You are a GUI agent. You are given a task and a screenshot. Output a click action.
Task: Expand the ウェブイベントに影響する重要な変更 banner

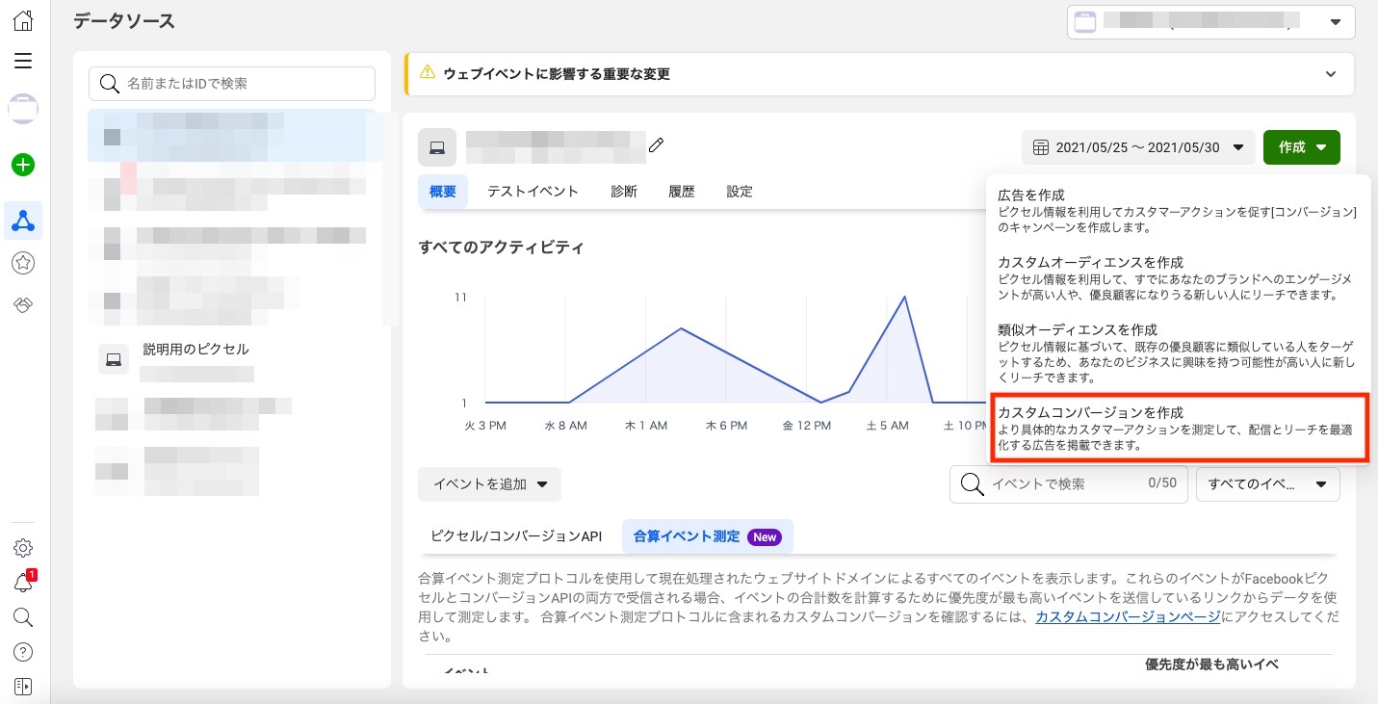[x=879, y=74]
